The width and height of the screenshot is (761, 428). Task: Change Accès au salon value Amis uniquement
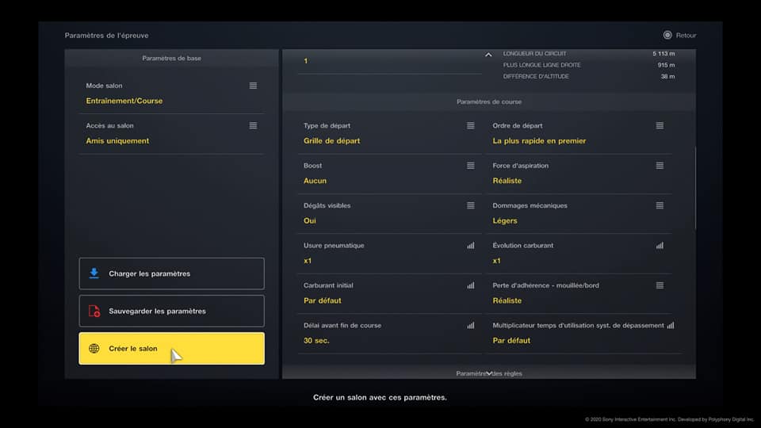[117, 141]
